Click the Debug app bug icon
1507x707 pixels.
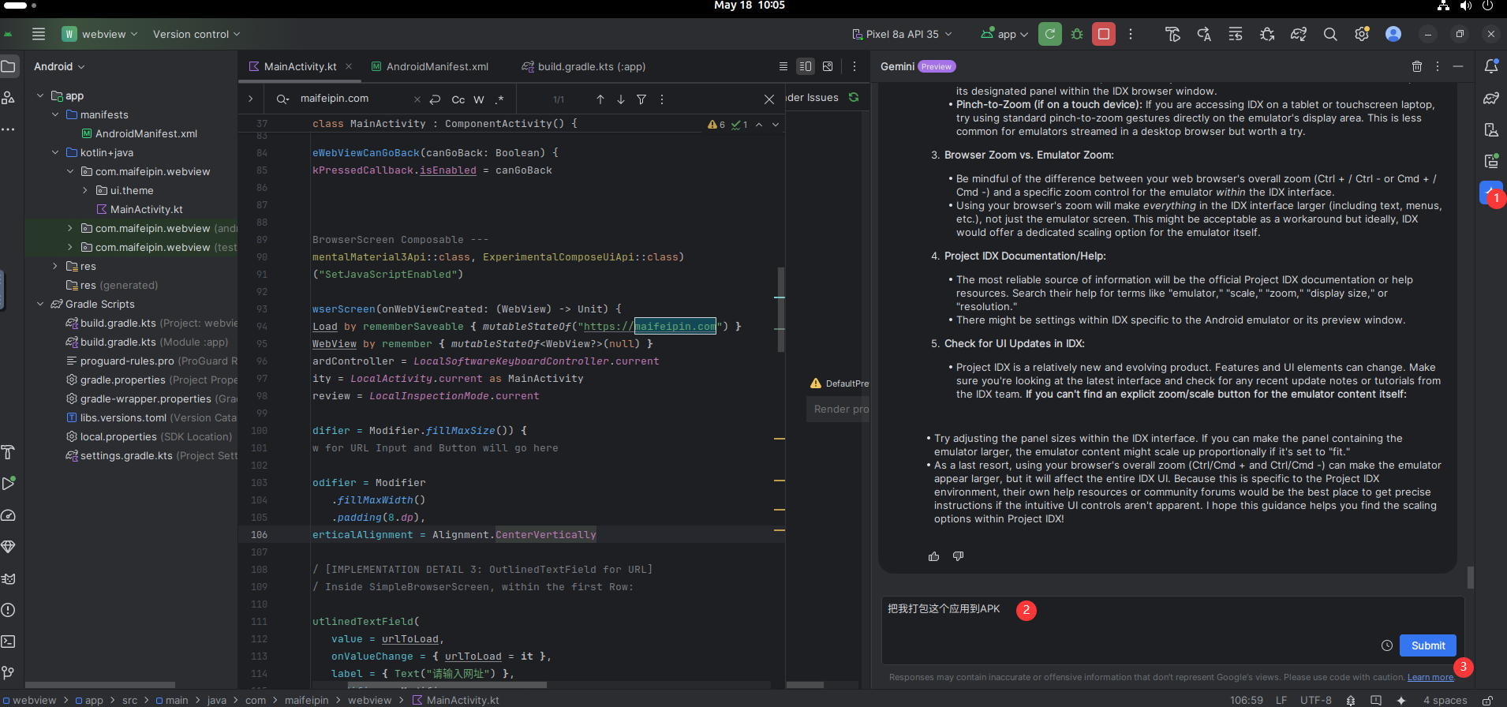click(x=1077, y=34)
